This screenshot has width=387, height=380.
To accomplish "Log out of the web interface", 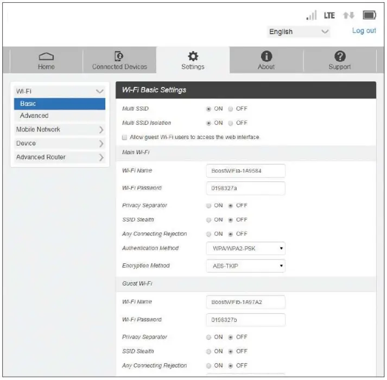I will pos(364,30).
